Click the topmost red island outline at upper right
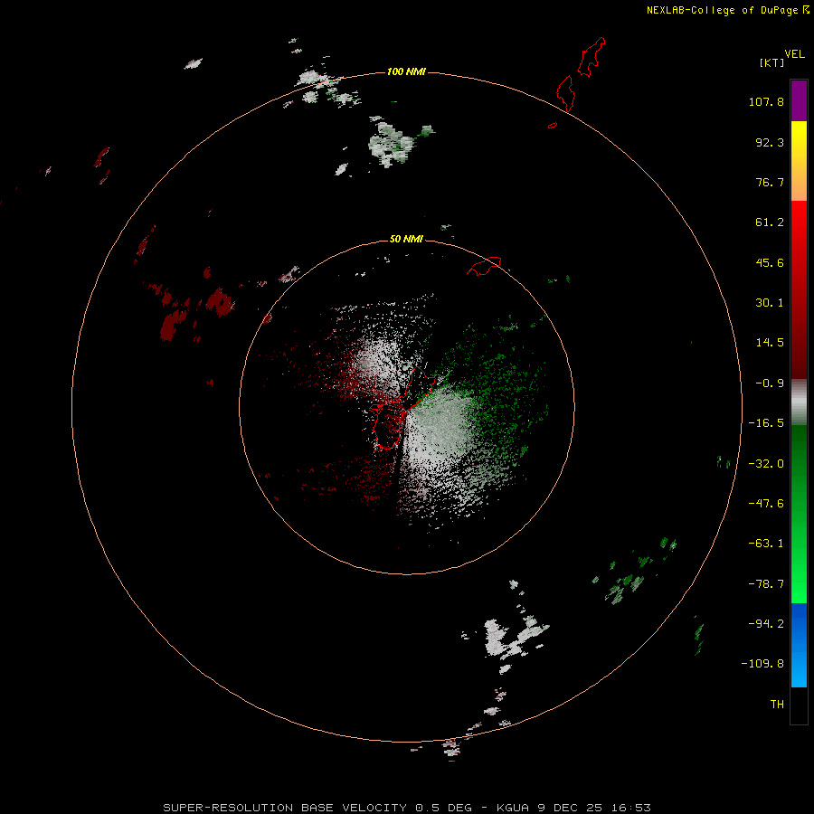 pos(592,57)
